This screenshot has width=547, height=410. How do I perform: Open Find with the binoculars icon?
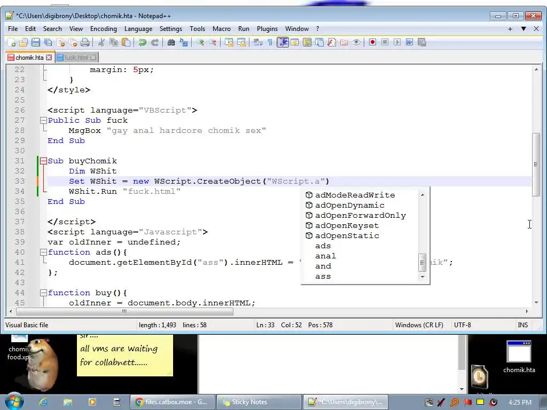click(171, 43)
